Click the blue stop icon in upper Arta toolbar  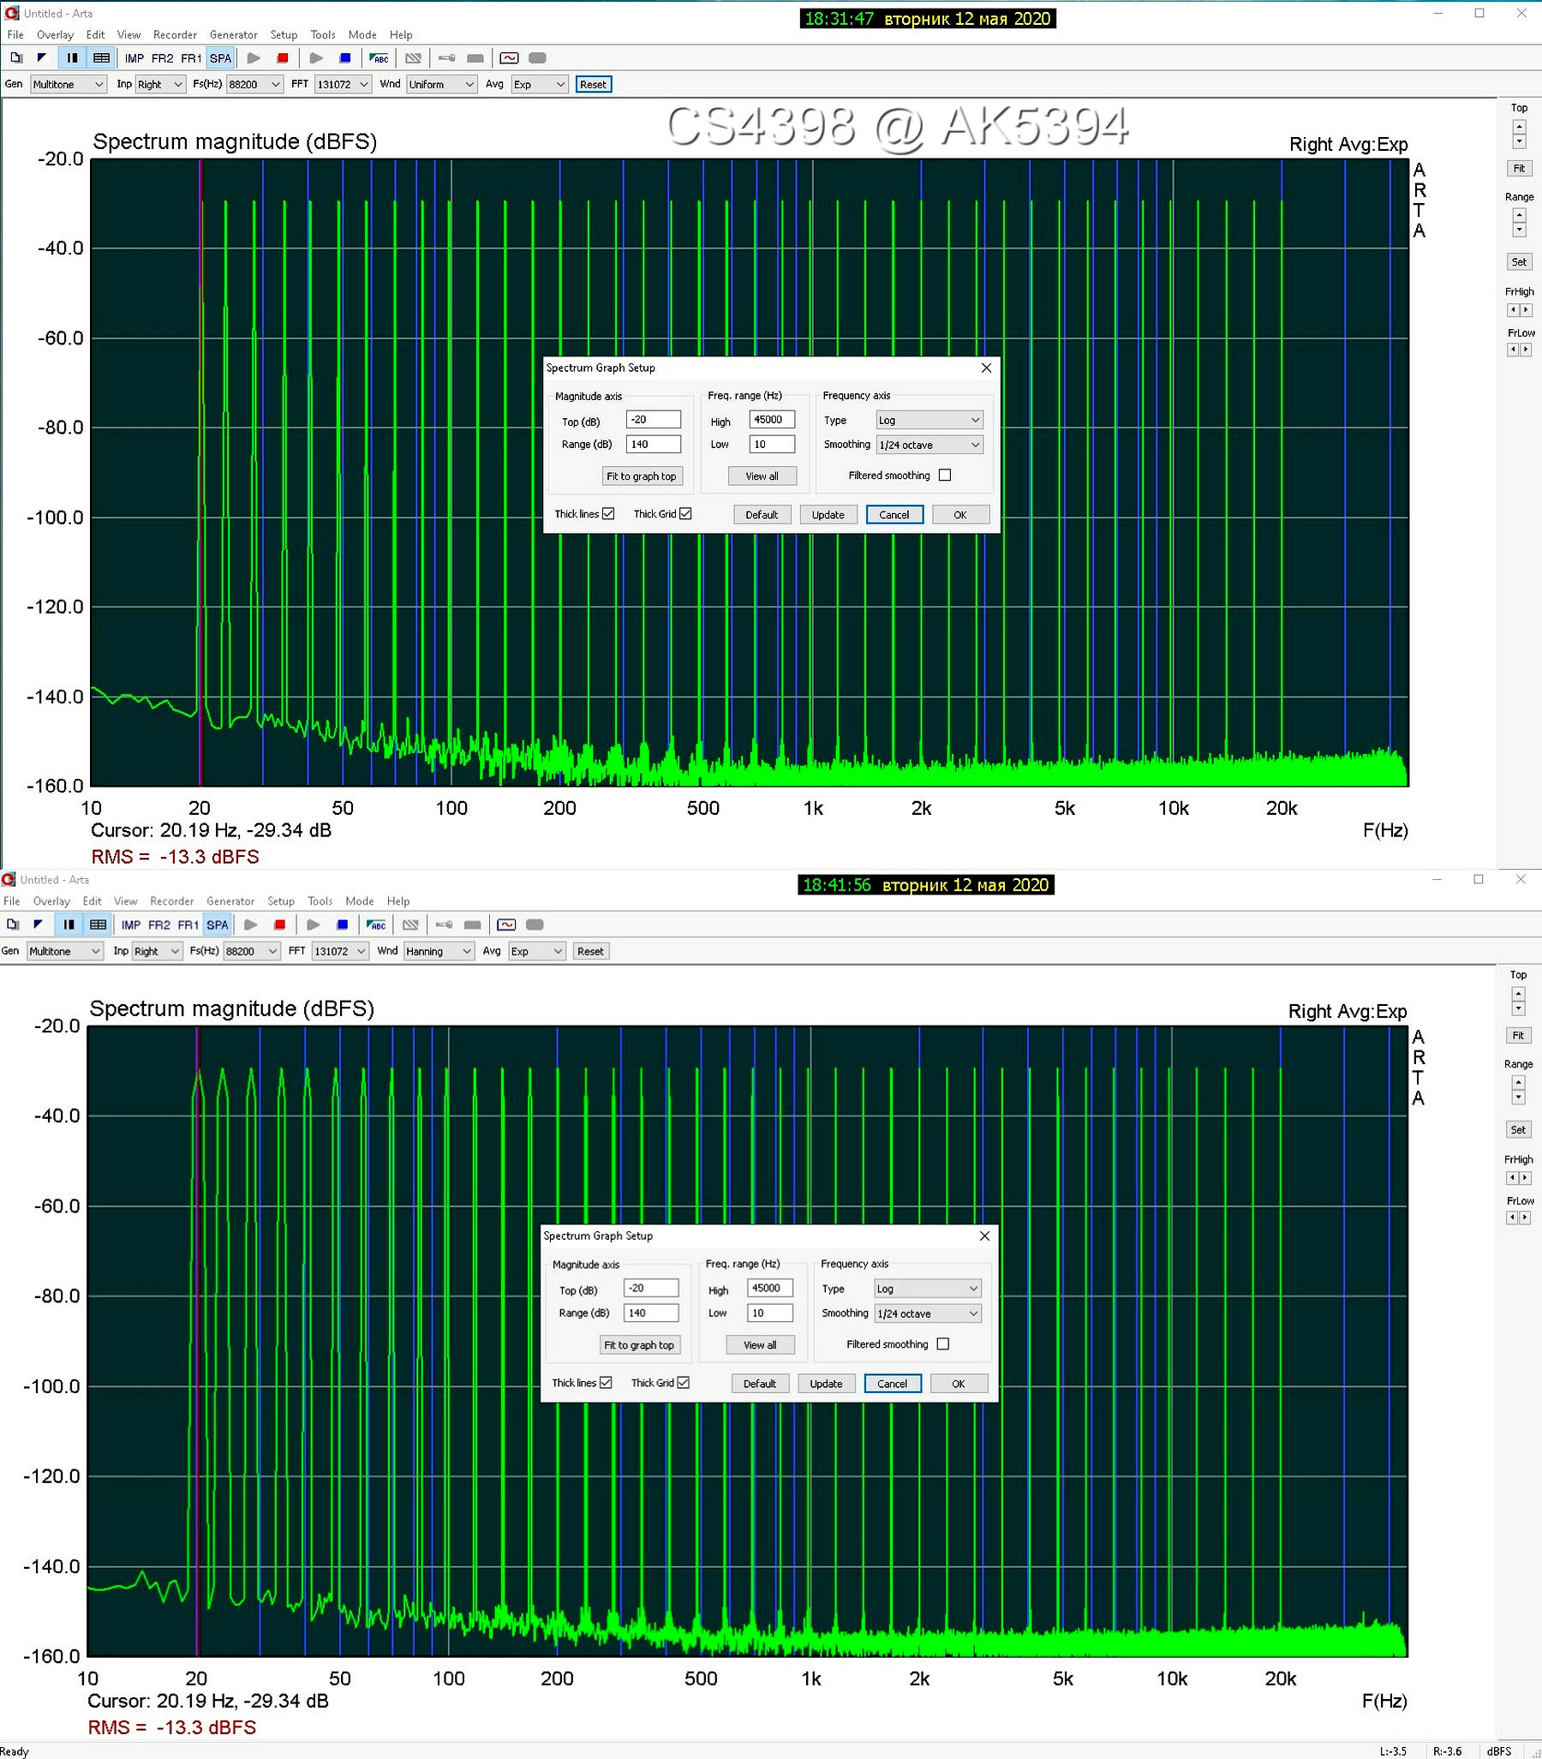(x=345, y=57)
